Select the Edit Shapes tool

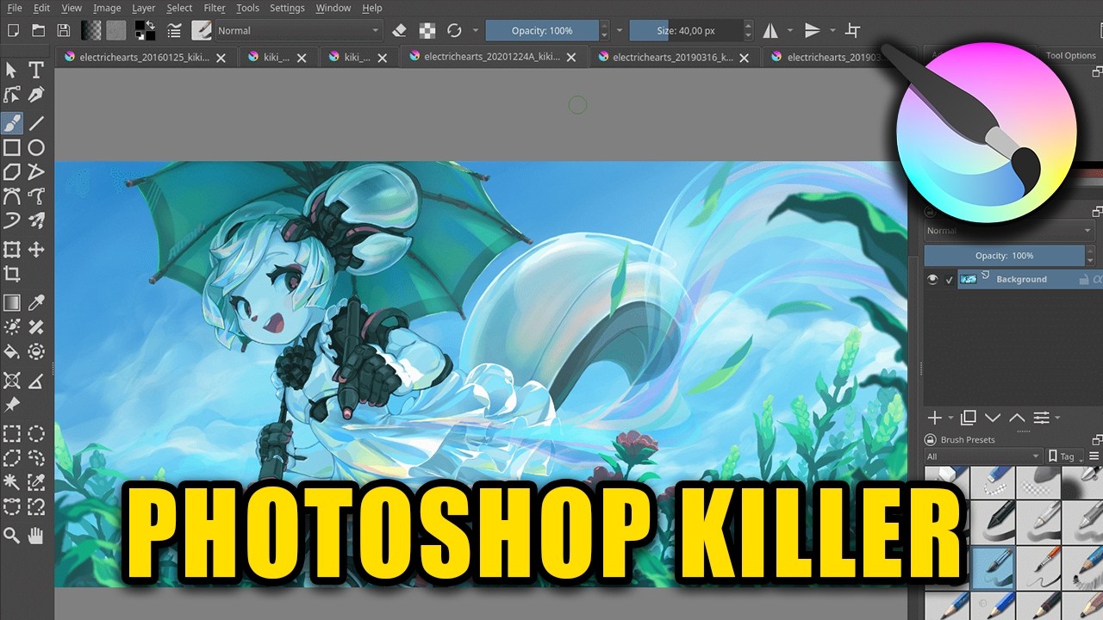click(x=12, y=95)
